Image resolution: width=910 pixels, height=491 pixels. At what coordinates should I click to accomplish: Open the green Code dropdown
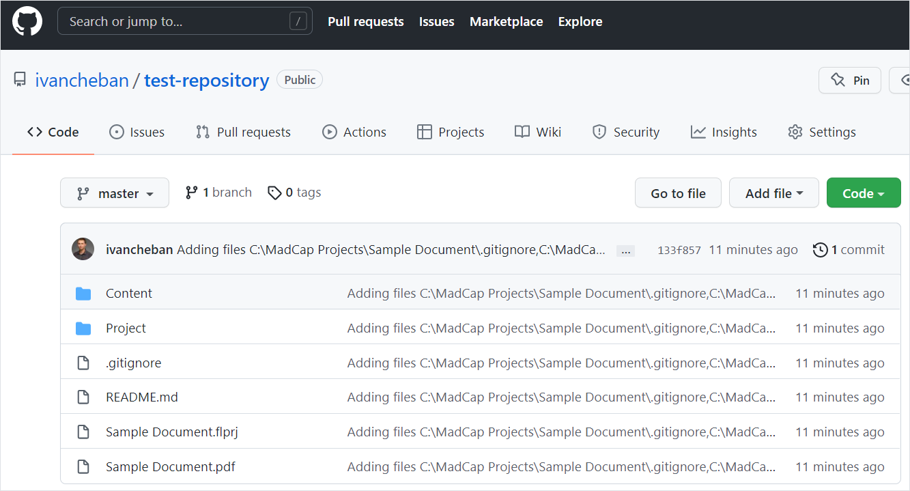pos(863,193)
